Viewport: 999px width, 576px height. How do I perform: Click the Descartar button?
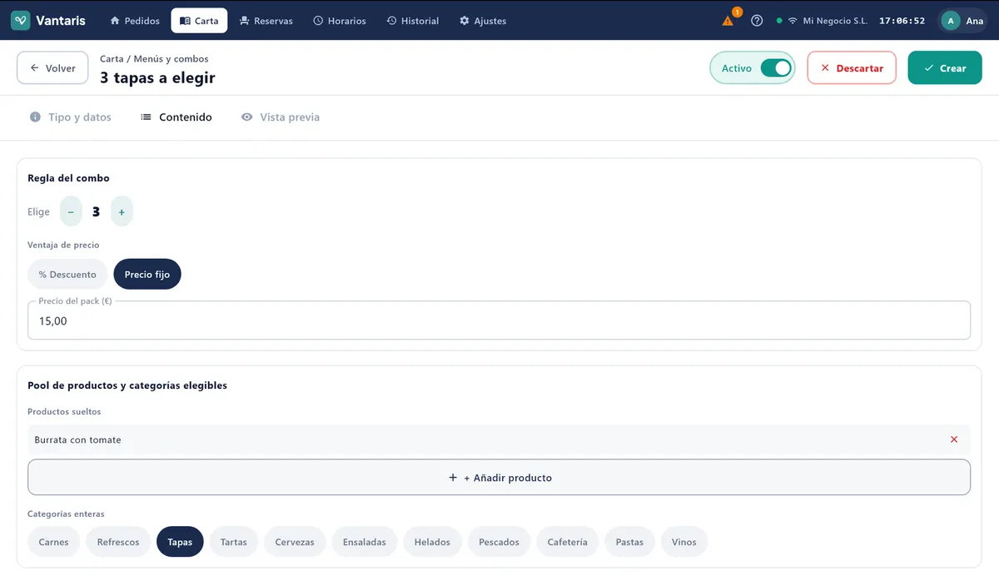[852, 68]
